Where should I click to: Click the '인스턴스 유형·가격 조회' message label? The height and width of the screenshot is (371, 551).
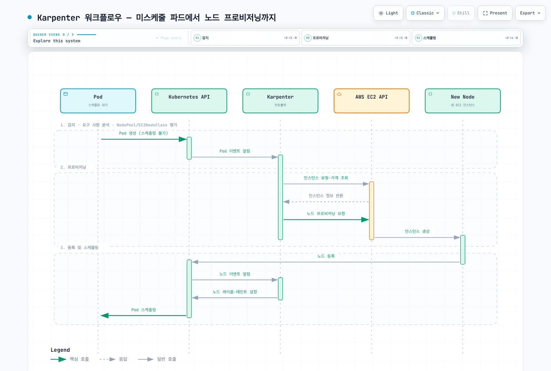[x=326, y=178]
